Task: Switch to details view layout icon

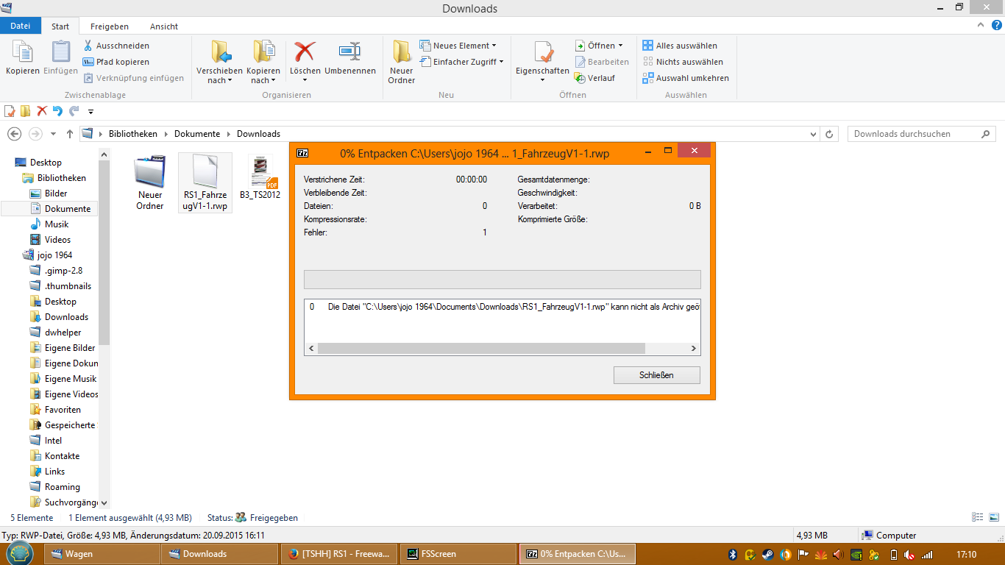Action: pyautogui.click(x=978, y=517)
